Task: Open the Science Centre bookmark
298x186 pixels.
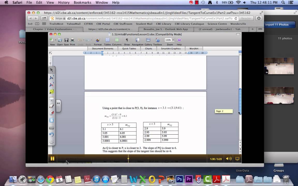Action: tap(217, 24)
